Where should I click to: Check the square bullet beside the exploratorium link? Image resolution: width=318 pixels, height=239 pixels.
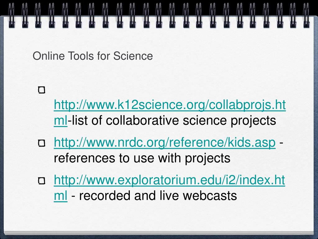(x=42, y=181)
